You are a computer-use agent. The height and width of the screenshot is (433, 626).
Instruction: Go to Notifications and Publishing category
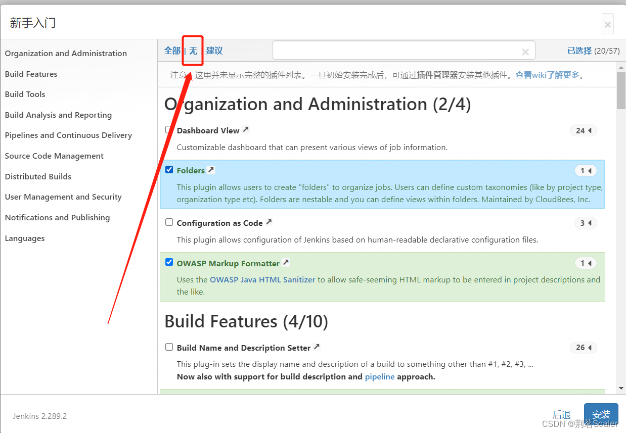click(57, 218)
